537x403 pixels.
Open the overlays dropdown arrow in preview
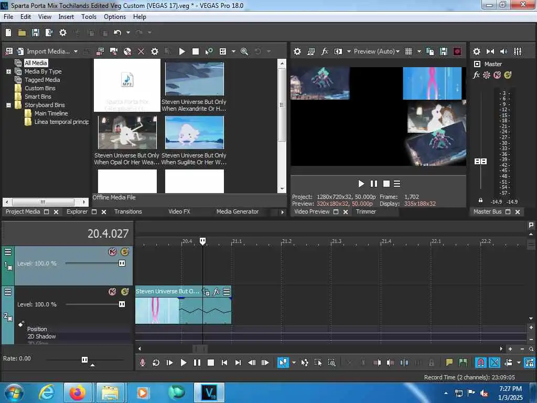coord(419,51)
